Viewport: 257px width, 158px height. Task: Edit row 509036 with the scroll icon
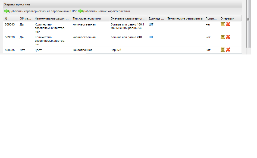pos(222,37)
